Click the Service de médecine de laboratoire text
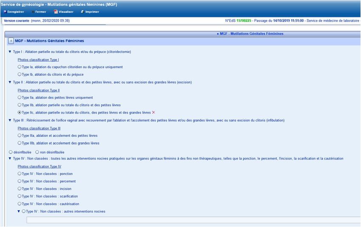The image size is (361, 227). (333, 21)
